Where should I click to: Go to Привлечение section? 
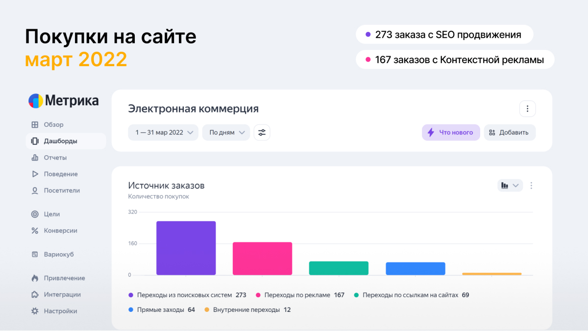coord(66,278)
